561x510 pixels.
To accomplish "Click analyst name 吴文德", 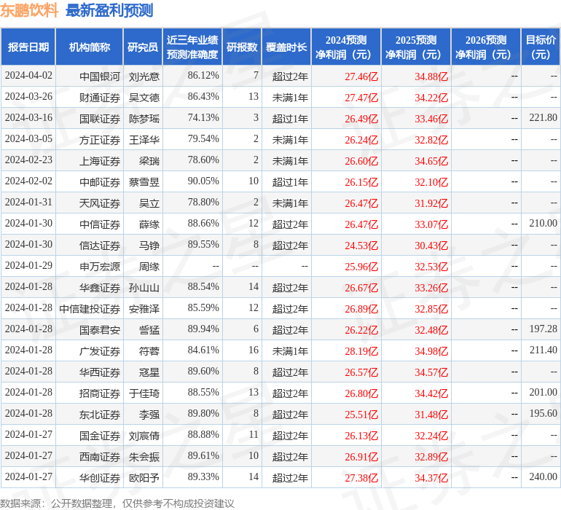I will click(x=144, y=98).
